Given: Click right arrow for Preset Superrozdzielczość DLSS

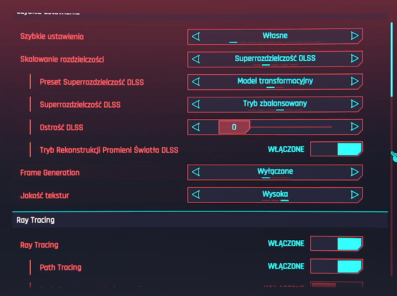Looking at the screenshot, I should click(x=355, y=81).
